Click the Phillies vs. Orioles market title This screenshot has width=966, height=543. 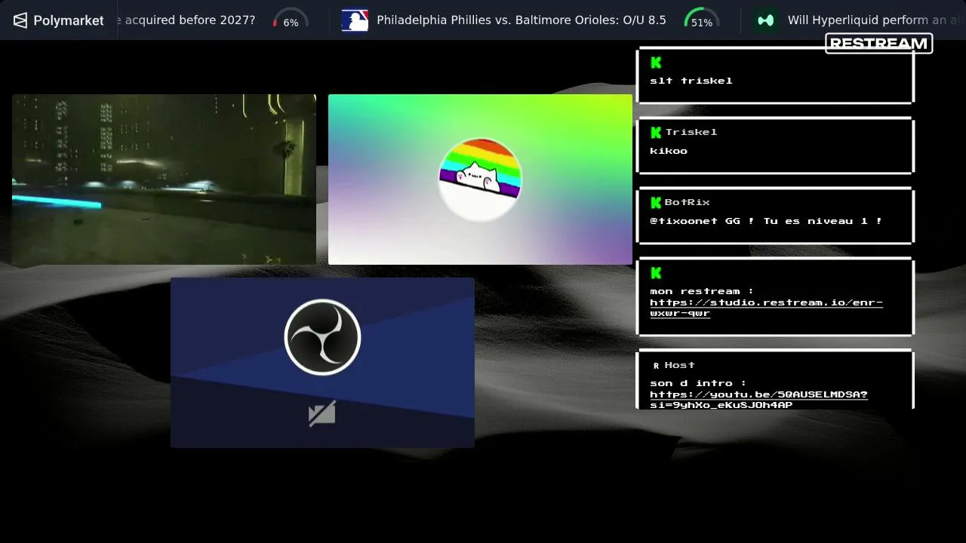[521, 20]
